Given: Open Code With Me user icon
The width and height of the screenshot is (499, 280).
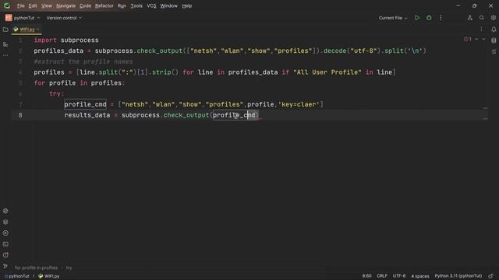Looking at the screenshot, I should pyautogui.click(x=469, y=18).
